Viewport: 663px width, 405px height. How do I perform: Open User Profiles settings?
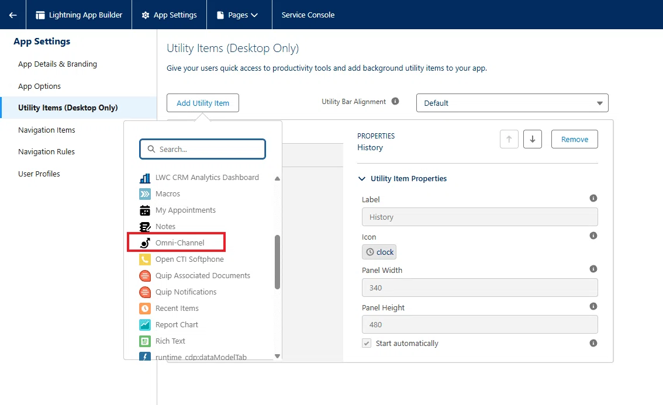39,174
